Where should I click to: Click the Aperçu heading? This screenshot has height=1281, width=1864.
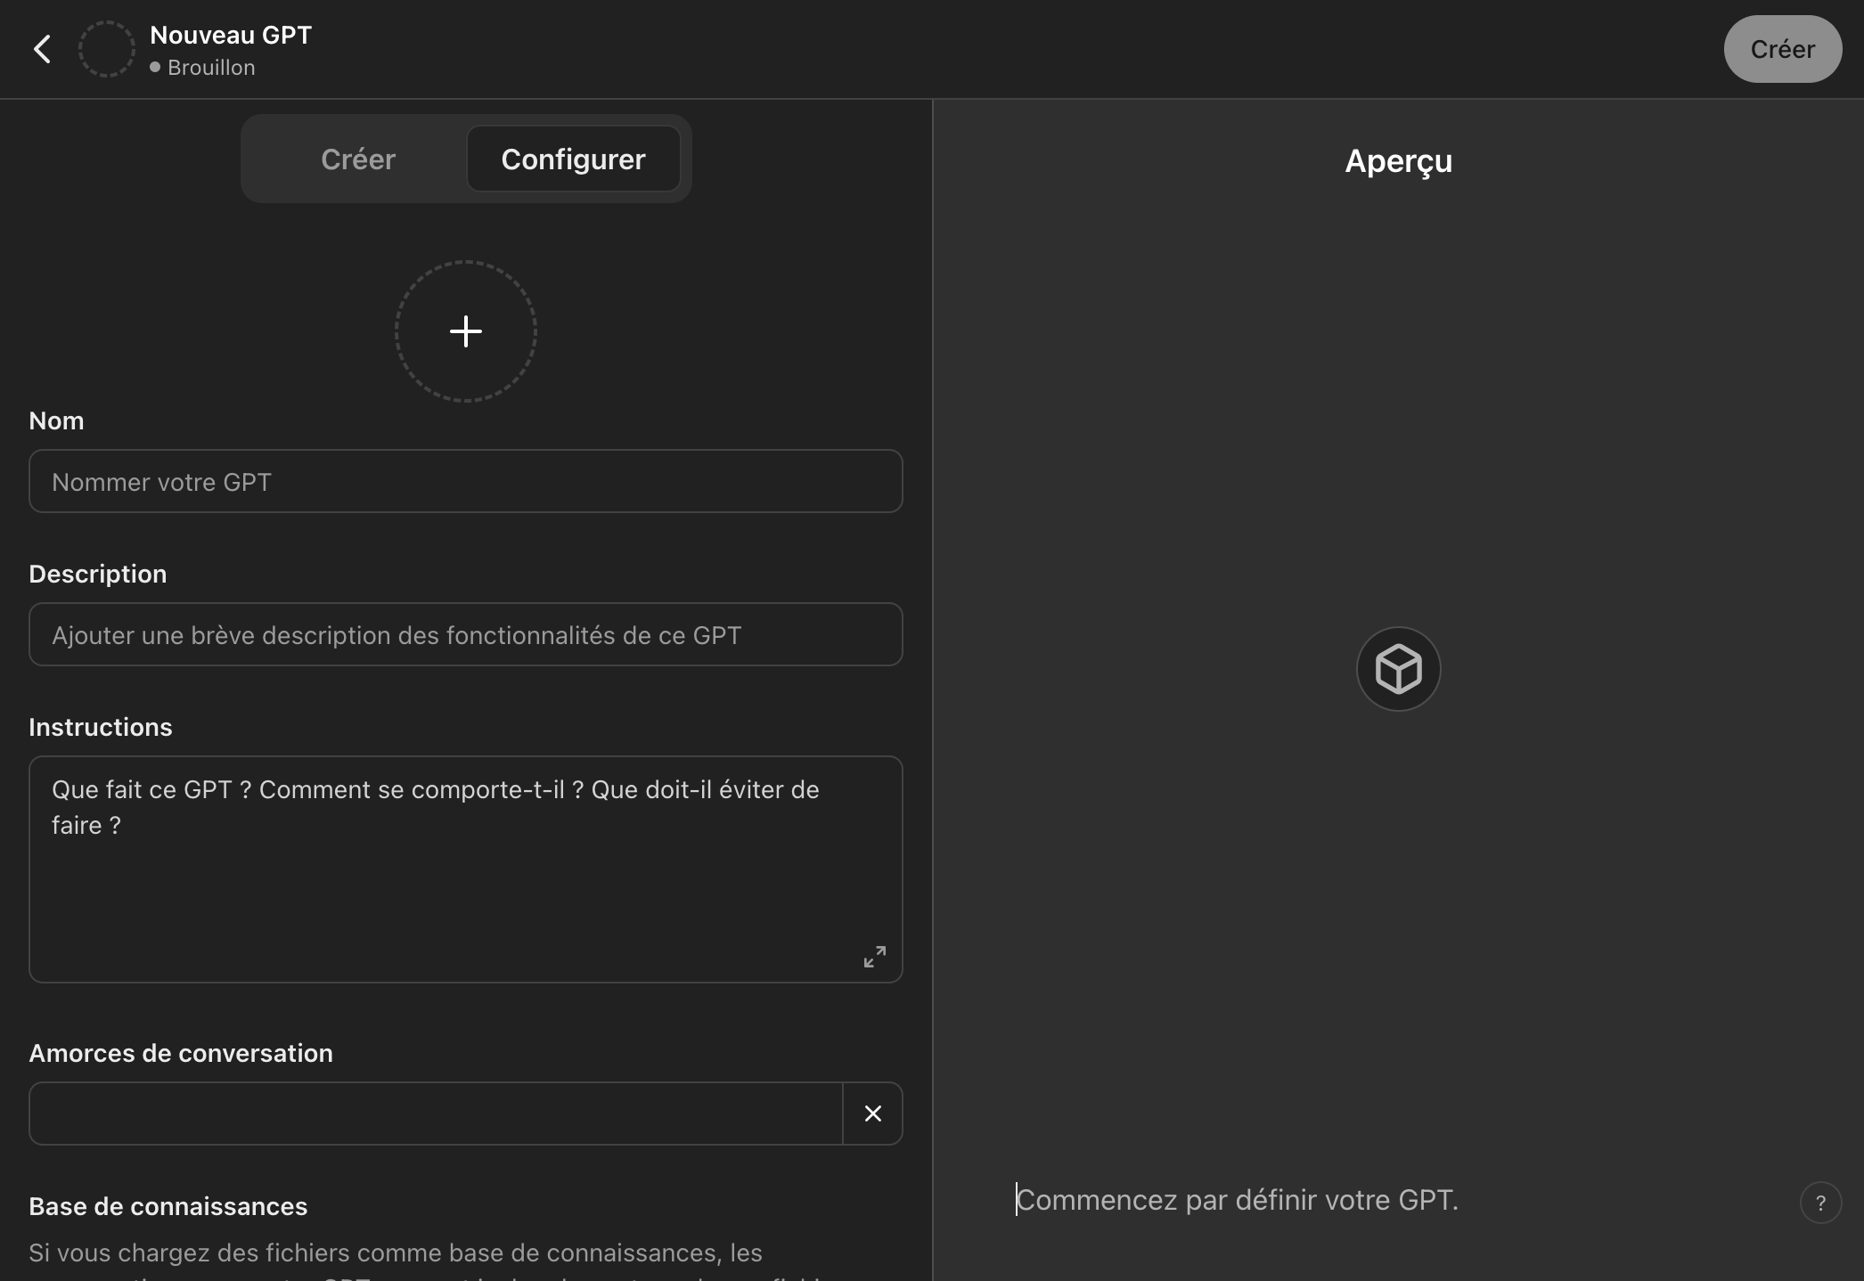coord(1398,161)
